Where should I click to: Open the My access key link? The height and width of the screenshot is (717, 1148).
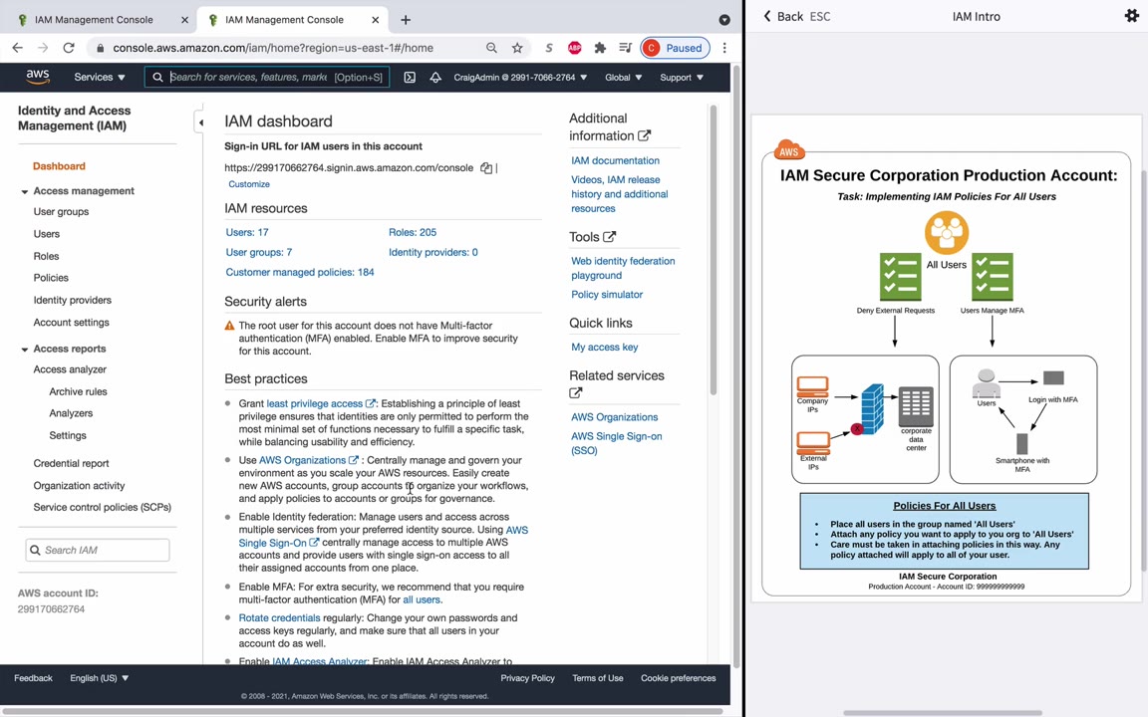(604, 347)
